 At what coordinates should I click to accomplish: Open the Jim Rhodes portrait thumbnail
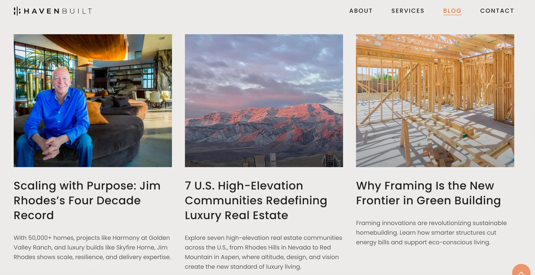pos(93,101)
